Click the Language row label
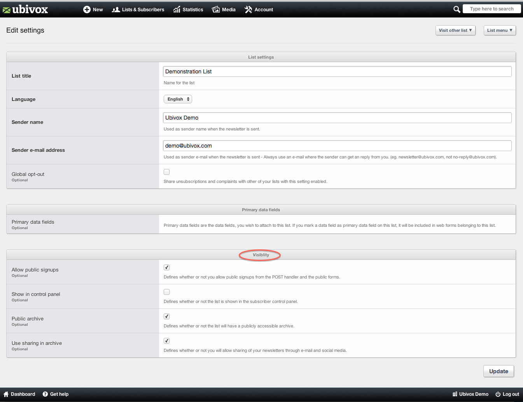 [x=23, y=99]
